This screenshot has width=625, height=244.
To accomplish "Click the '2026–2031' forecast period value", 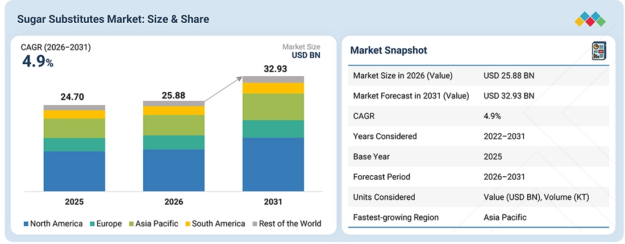I will point(504,177).
